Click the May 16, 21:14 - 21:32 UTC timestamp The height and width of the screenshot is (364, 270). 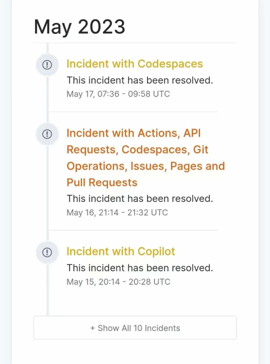[117, 213]
